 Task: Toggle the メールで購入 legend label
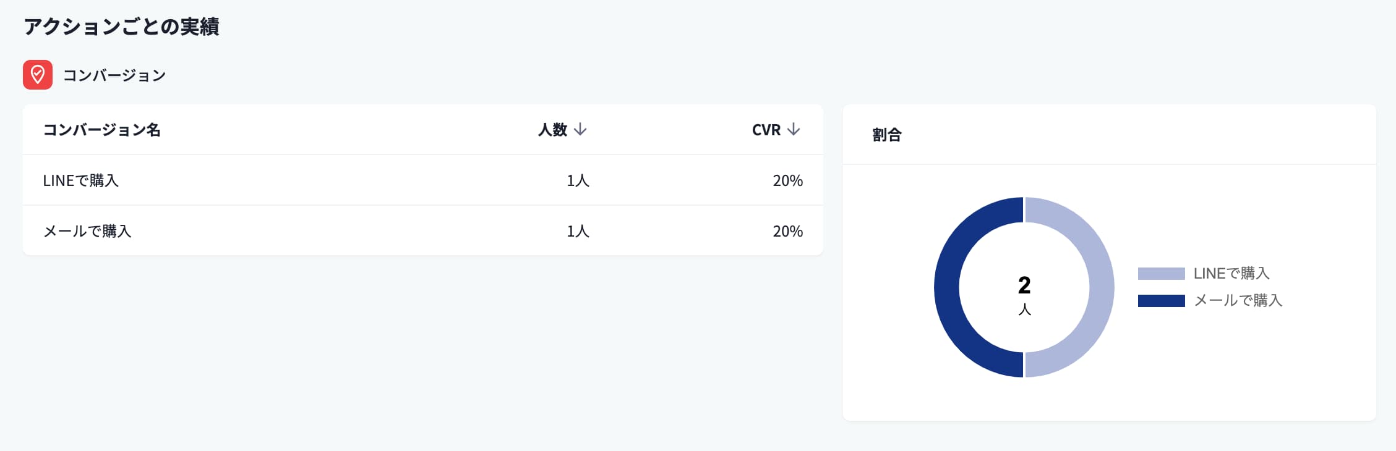coord(1238,301)
